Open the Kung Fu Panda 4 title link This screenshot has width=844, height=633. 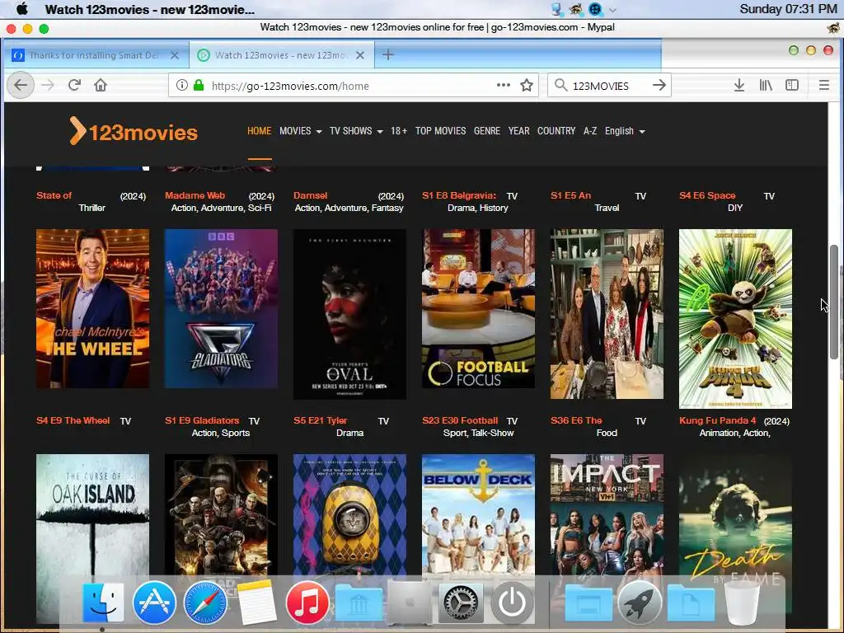tap(718, 420)
